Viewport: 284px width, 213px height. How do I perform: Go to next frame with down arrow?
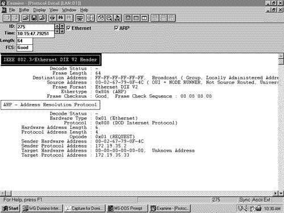click(x=57, y=31)
